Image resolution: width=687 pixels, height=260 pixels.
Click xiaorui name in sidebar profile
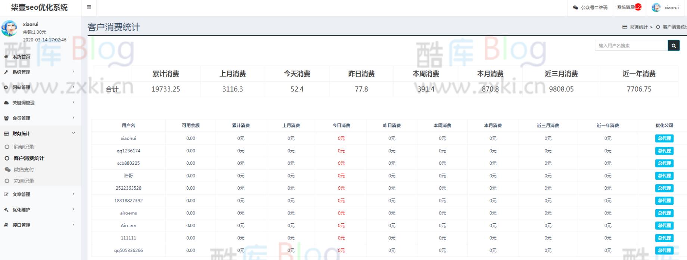click(31, 24)
